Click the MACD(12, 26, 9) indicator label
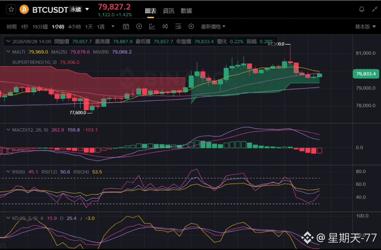The image size is (381, 250). [30, 130]
